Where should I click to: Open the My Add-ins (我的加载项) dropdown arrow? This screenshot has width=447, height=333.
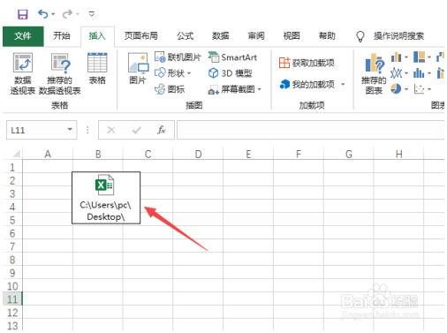(x=343, y=85)
